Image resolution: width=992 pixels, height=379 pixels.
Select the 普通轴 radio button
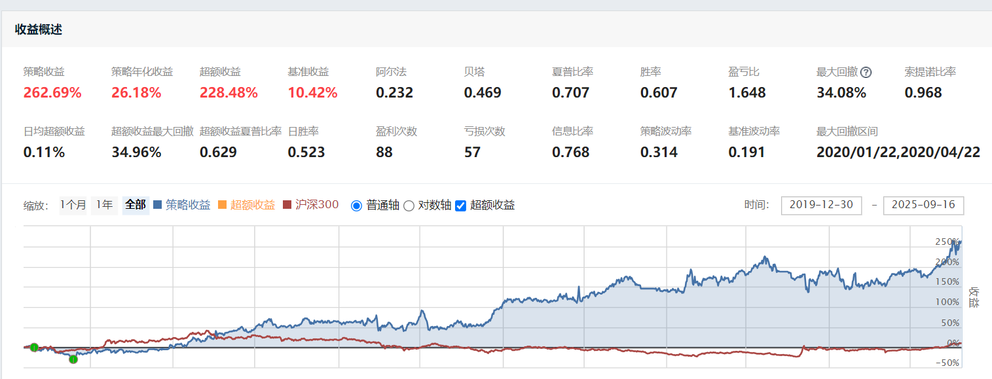[x=357, y=206]
